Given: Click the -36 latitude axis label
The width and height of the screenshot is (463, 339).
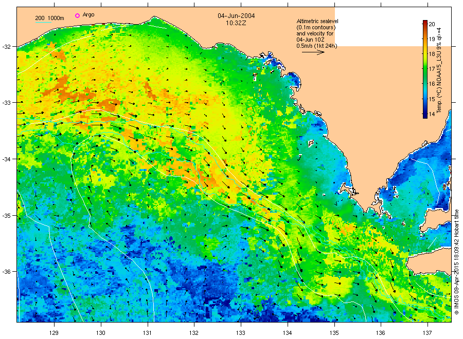Looking at the screenshot, I should (x=6, y=272).
